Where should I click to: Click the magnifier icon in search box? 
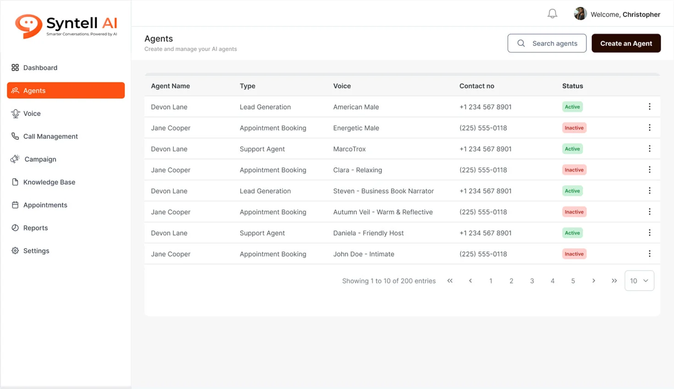pyautogui.click(x=521, y=43)
